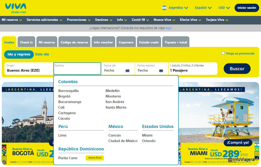
Task: Choose Cali as destination
Action: pos(61,107)
